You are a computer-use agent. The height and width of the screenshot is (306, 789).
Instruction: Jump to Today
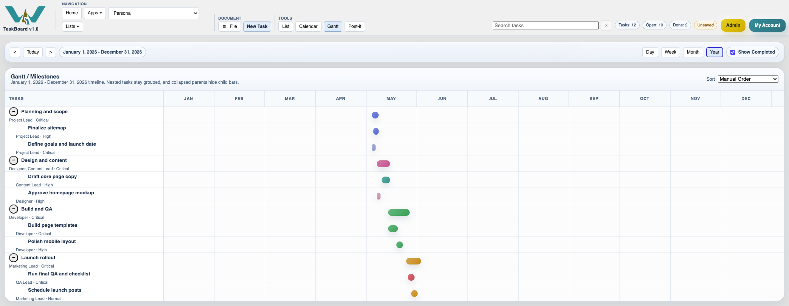coord(33,52)
